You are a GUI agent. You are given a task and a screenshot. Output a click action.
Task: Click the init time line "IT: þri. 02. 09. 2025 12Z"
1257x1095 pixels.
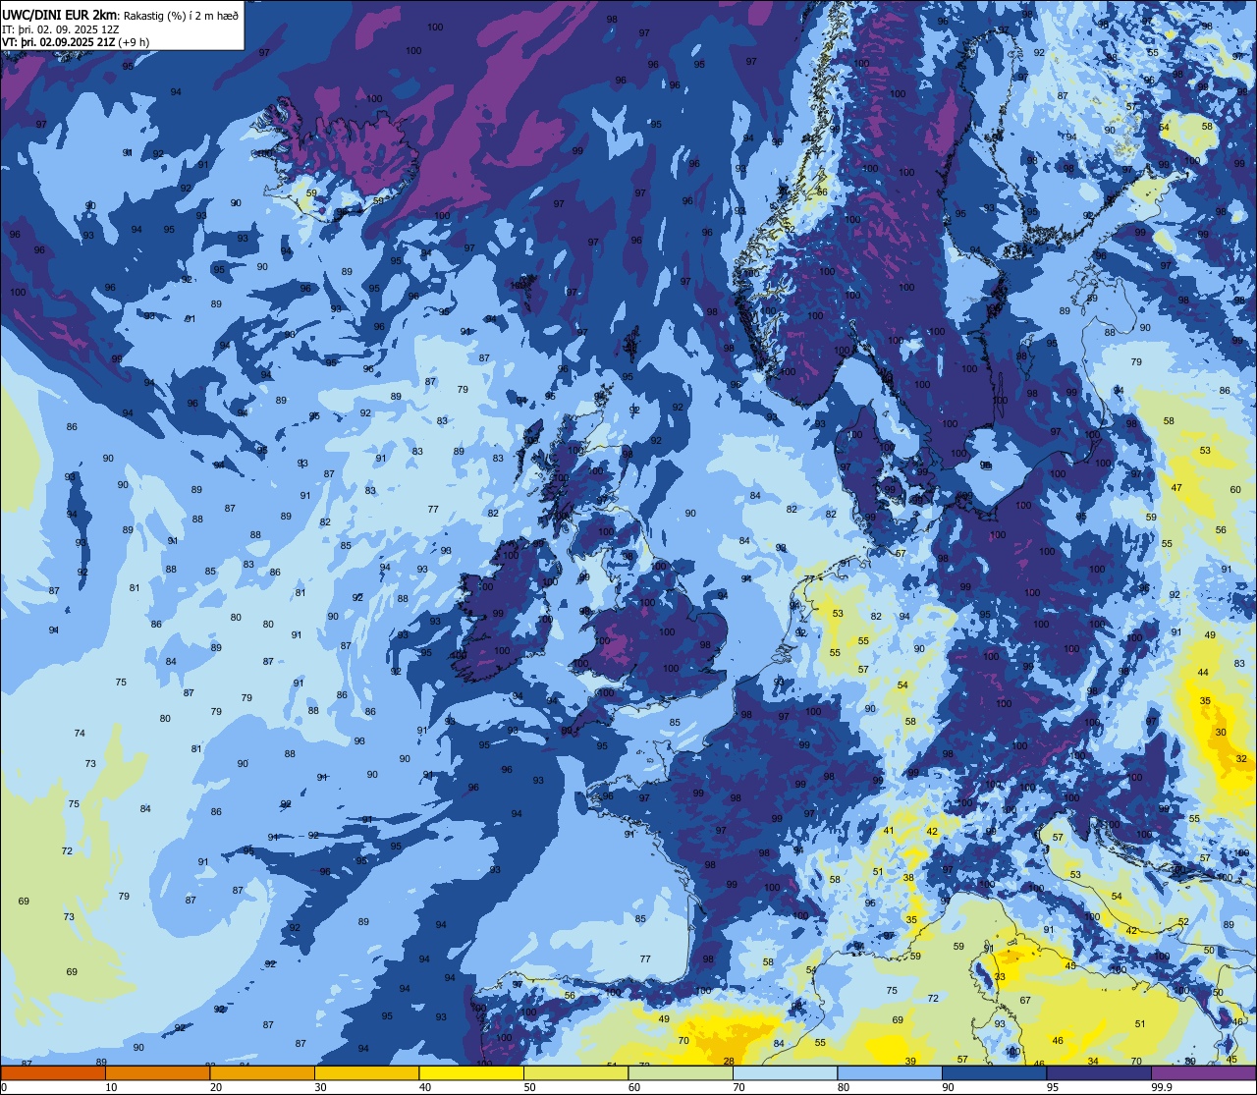pyautogui.click(x=61, y=28)
